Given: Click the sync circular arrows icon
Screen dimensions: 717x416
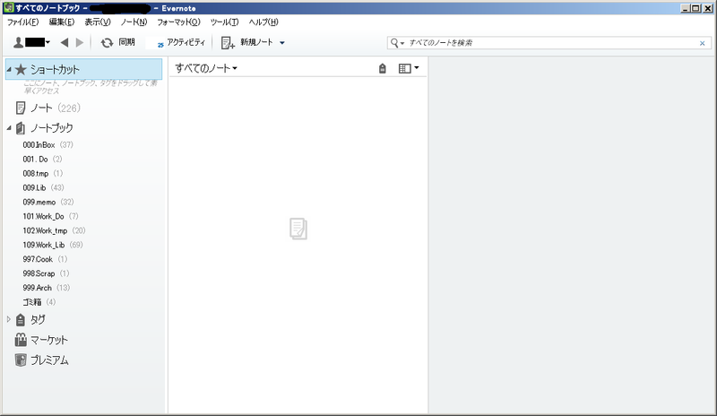Looking at the screenshot, I should (107, 42).
